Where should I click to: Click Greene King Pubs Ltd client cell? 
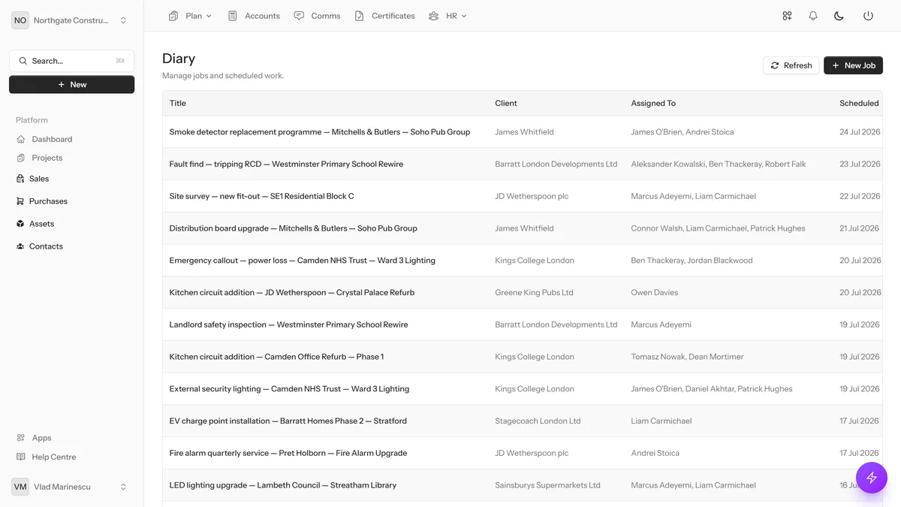coord(534,293)
